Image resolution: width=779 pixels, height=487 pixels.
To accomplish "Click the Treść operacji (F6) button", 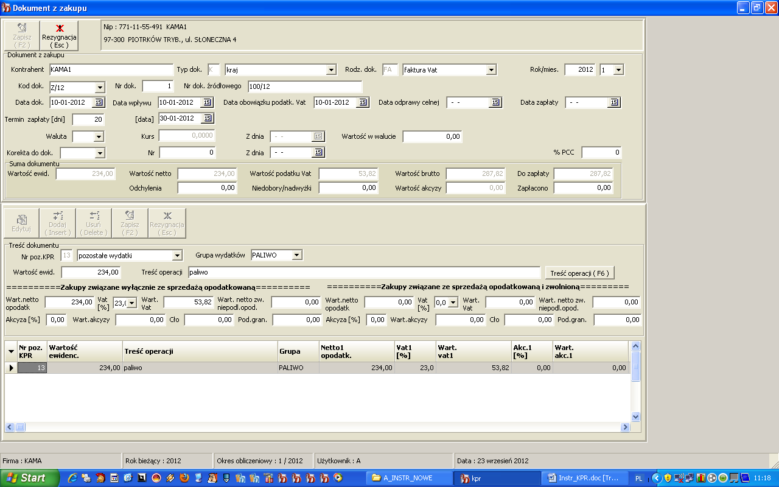I will pyautogui.click(x=579, y=273).
